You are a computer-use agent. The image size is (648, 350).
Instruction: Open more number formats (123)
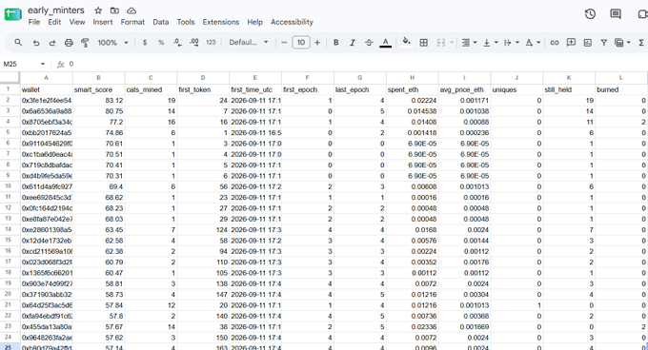(x=211, y=43)
